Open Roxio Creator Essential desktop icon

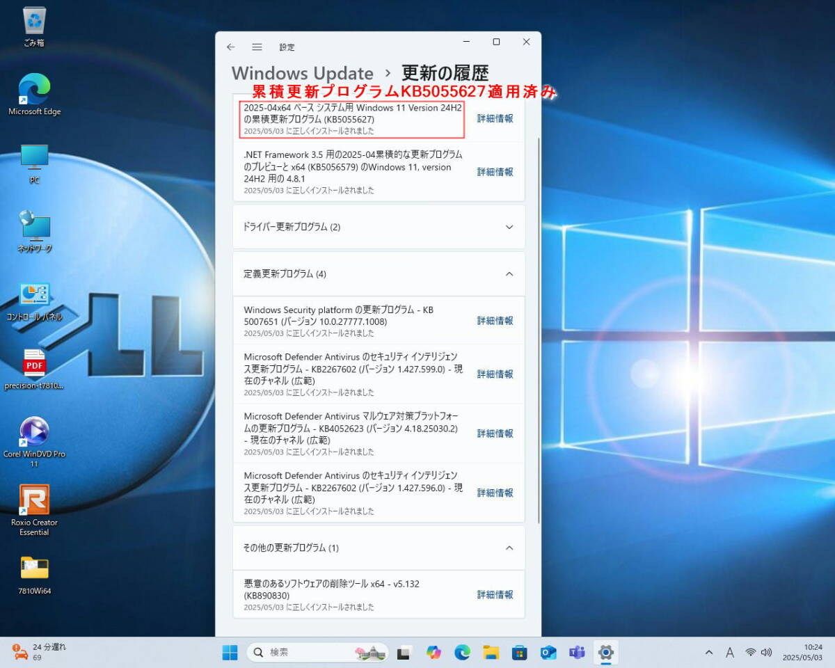point(34,500)
